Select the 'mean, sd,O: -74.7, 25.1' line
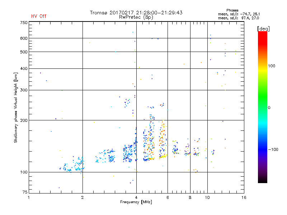The height and width of the screenshot is (215, 287). [239, 14]
